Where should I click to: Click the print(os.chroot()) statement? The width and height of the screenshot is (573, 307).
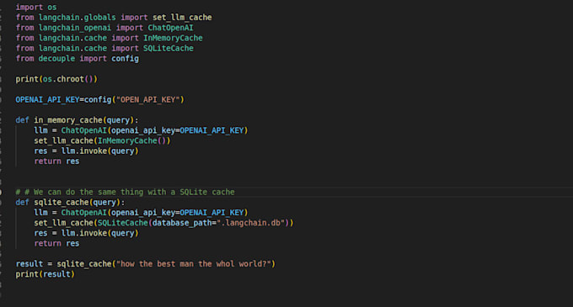(x=56, y=79)
